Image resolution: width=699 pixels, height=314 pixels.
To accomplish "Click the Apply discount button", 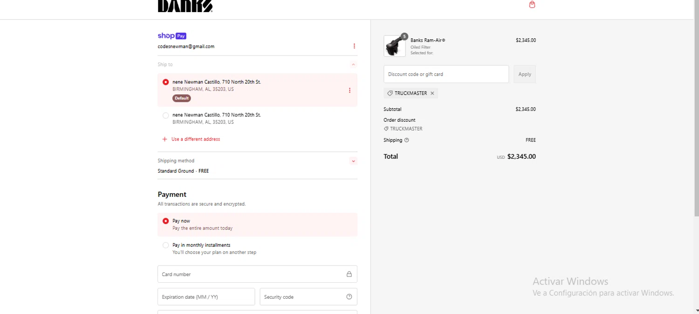I will pyautogui.click(x=525, y=74).
